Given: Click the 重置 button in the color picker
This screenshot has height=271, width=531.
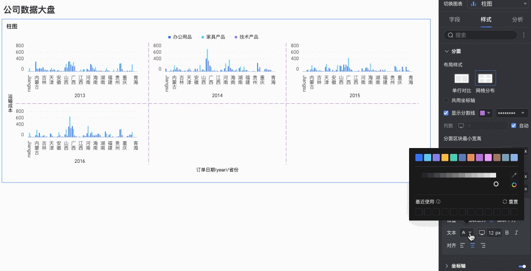Looking at the screenshot, I should point(510,202).
